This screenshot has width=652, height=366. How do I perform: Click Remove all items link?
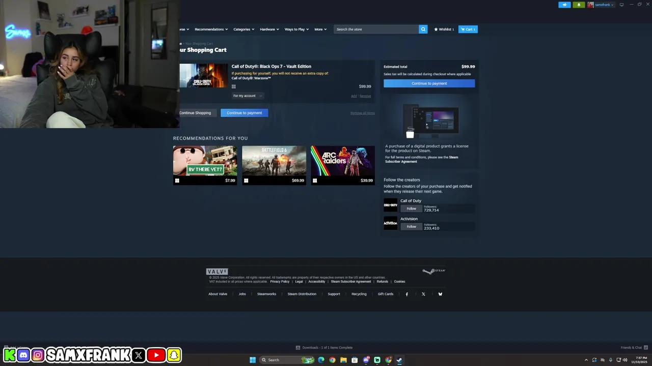pyautogui.click(x=362, y=113)
